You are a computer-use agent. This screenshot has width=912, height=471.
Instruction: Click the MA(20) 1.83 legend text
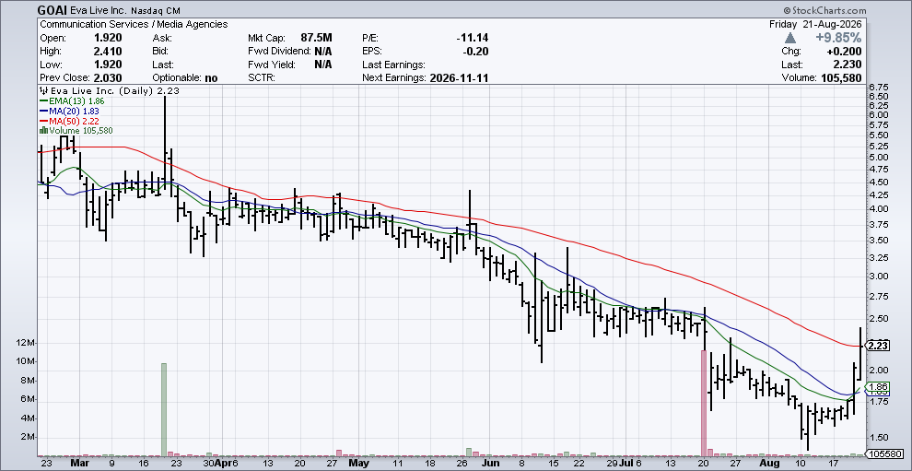pos(74,111)
